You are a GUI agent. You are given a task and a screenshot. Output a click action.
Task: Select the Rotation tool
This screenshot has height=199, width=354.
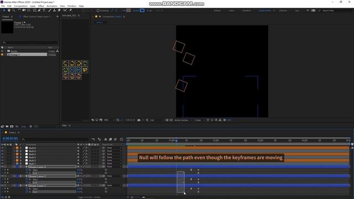tap(19, 11)
